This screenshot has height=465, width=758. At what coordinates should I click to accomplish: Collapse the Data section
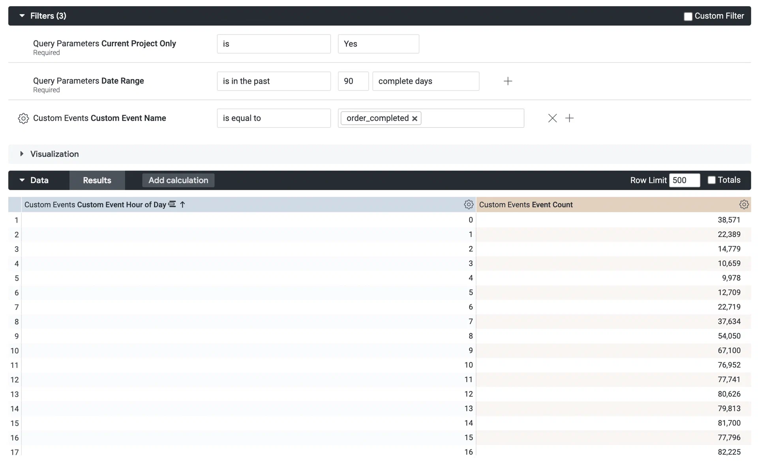[x=22, y=180]
